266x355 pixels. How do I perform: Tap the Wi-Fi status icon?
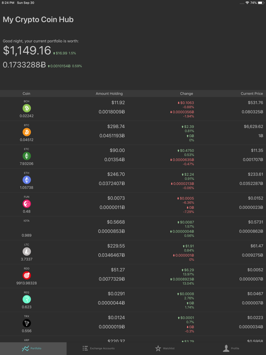tap(247, 3)
